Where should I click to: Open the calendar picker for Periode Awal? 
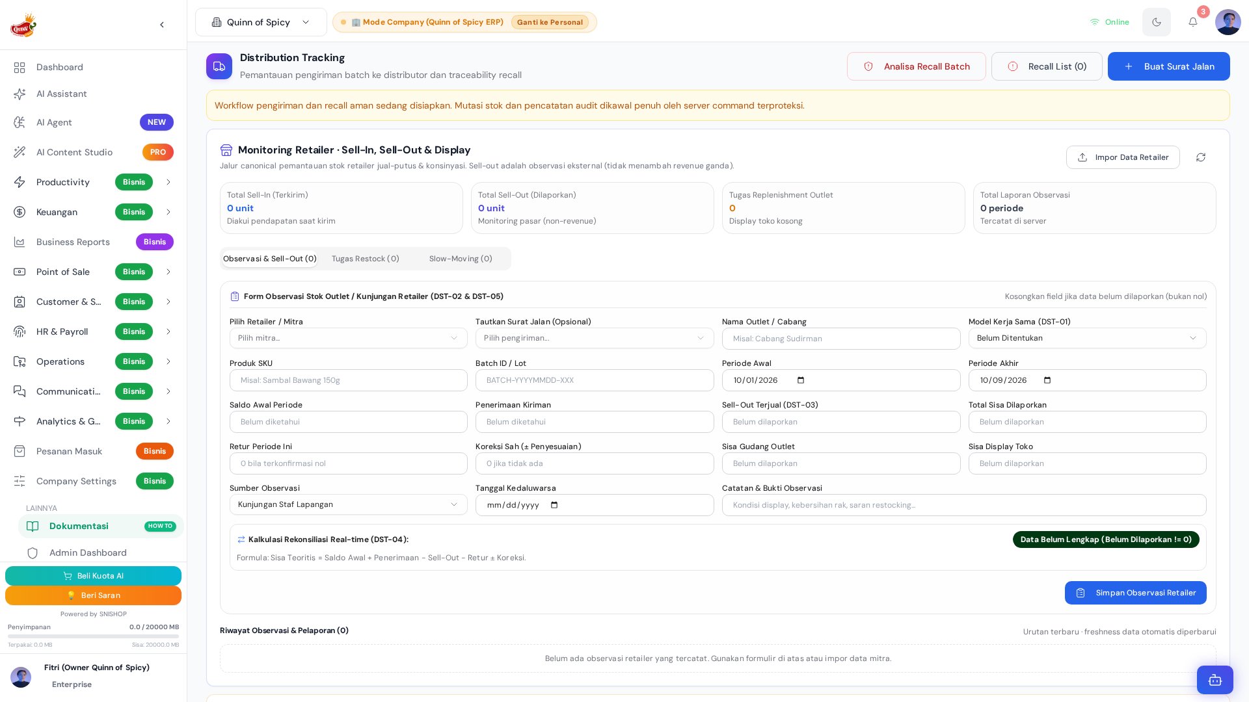[x=801, y=380]
